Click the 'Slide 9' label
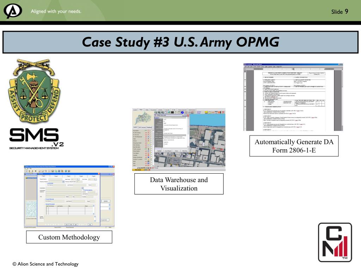 coord(339,12)
